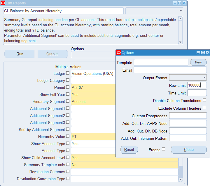Viewport: 210px width, 186px height.
Task: Close the Options window with X icon
Action: coord(207,53)
